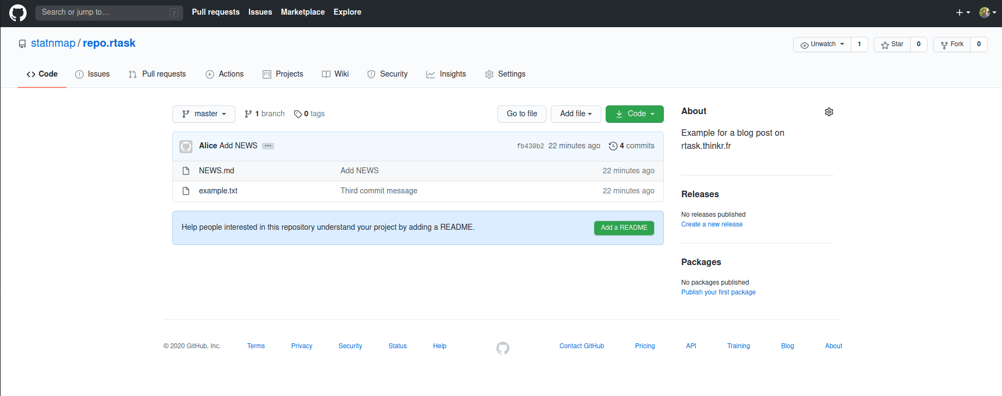Click Contact GitHub in footer
The image size is (1002, 396).
click(582, 347)
